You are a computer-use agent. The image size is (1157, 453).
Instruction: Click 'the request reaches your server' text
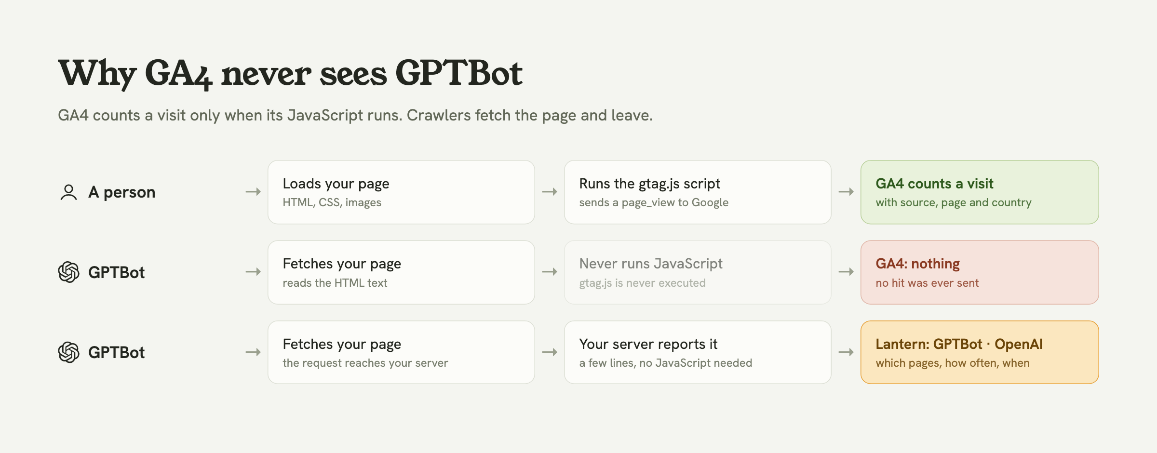(x=365, y=363)
